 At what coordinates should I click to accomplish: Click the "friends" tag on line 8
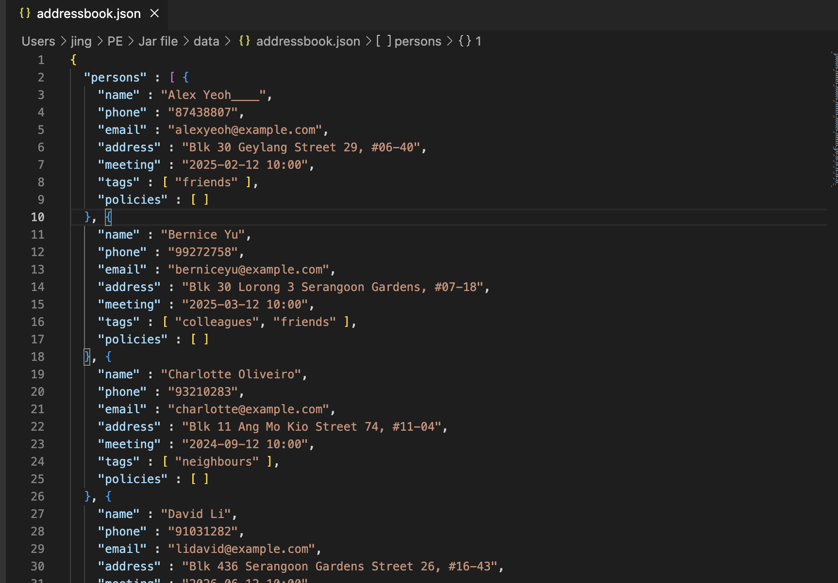206,182
